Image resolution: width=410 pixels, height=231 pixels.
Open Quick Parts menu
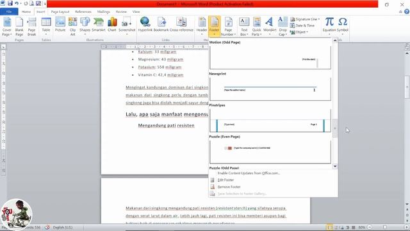tap(256, 27)
